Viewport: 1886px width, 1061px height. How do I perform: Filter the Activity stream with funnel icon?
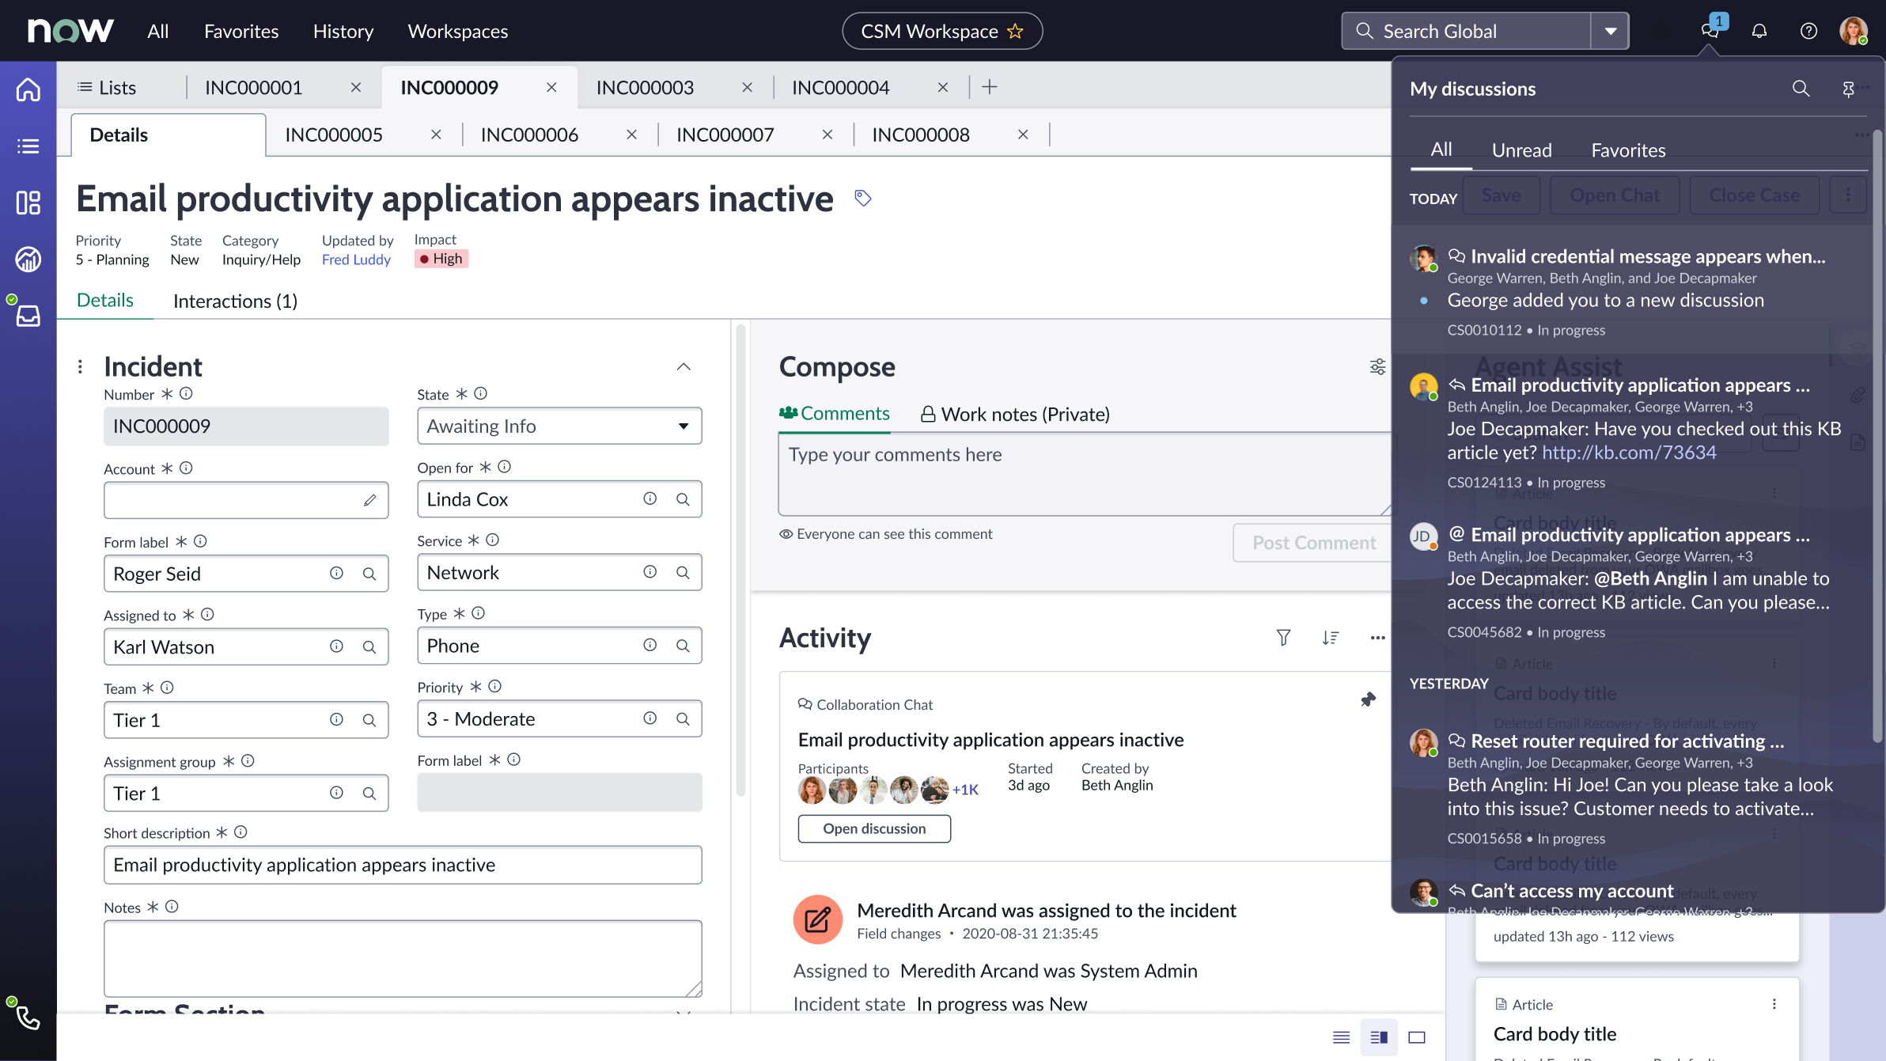(1283, 638)
